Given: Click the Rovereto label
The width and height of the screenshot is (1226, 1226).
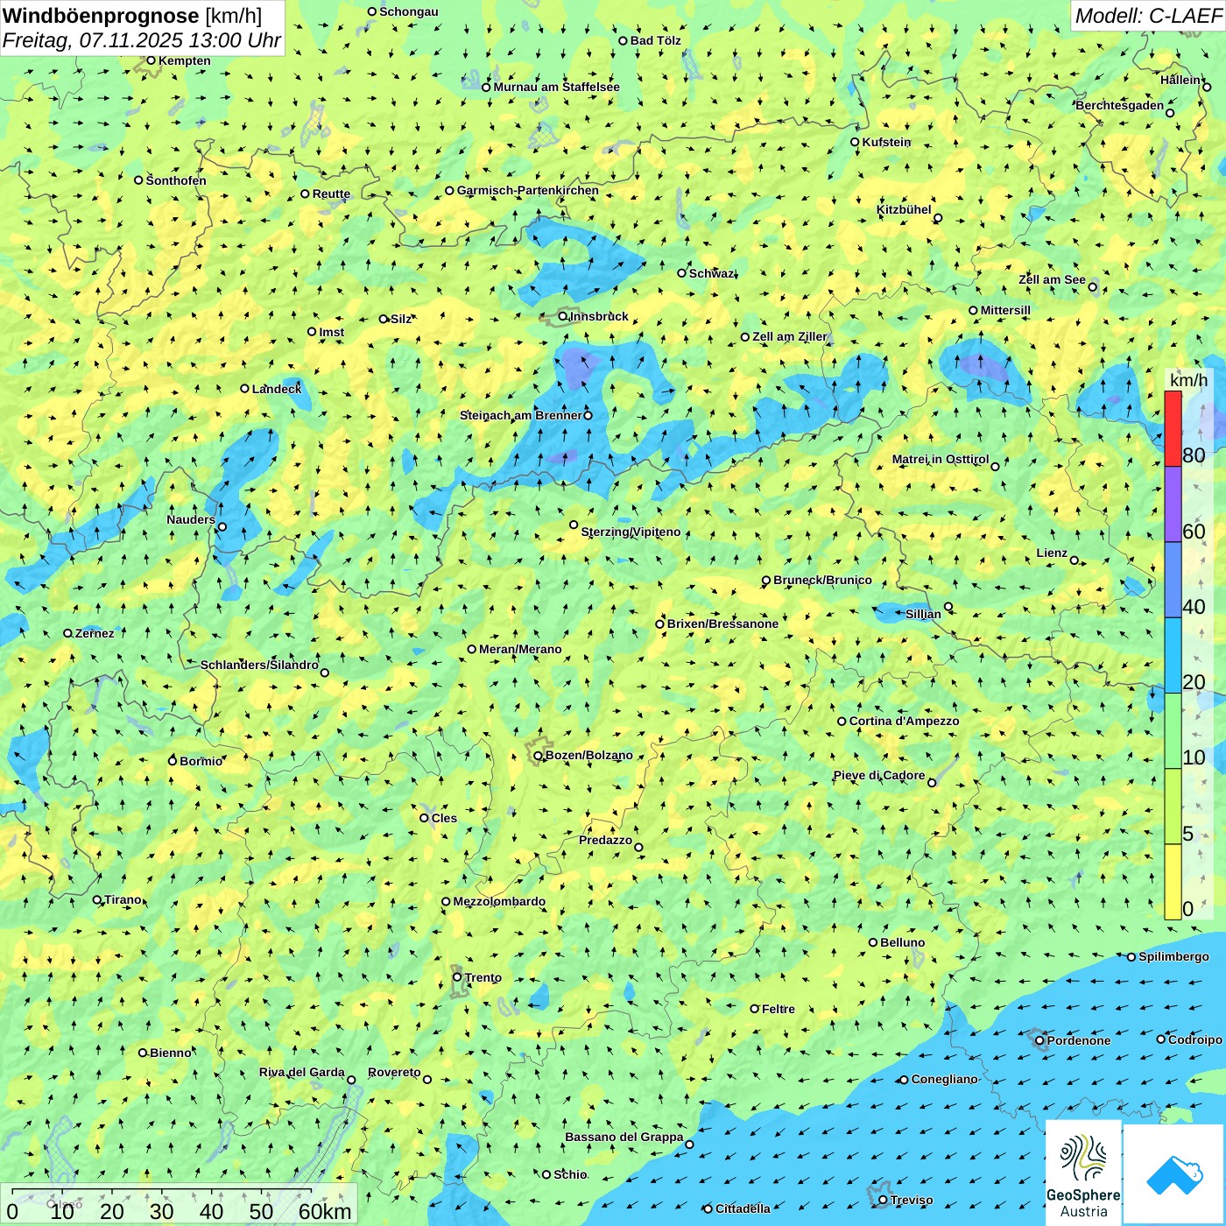Looking at the screenshot, I should [394, 1072].
